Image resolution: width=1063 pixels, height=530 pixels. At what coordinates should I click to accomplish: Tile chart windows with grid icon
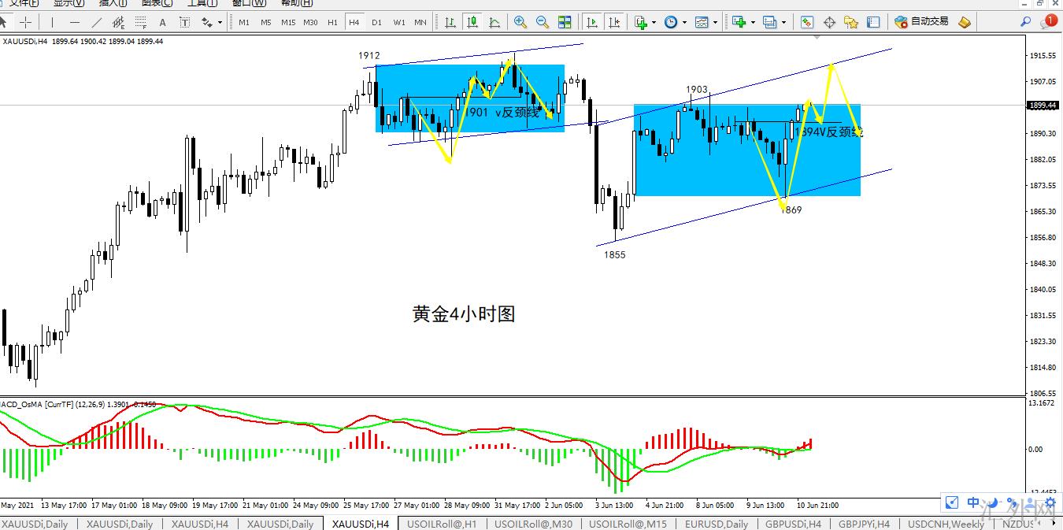[565, 22]
